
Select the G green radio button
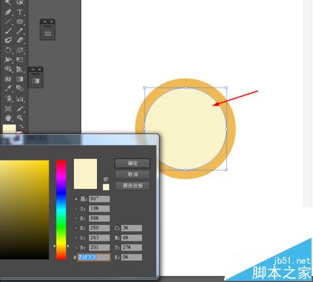pyautogui.click(x=76, y=238)
